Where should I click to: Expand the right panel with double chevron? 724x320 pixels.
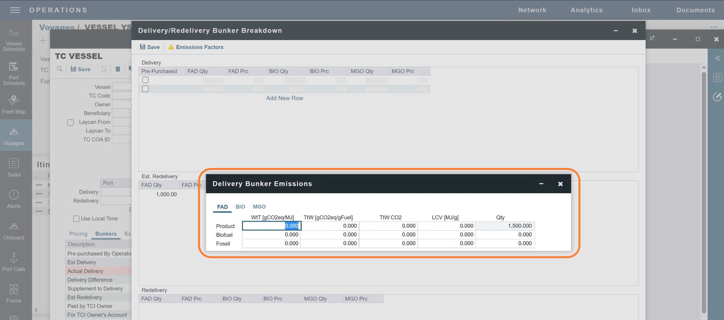pyautogui.click(x=717, y=58)
